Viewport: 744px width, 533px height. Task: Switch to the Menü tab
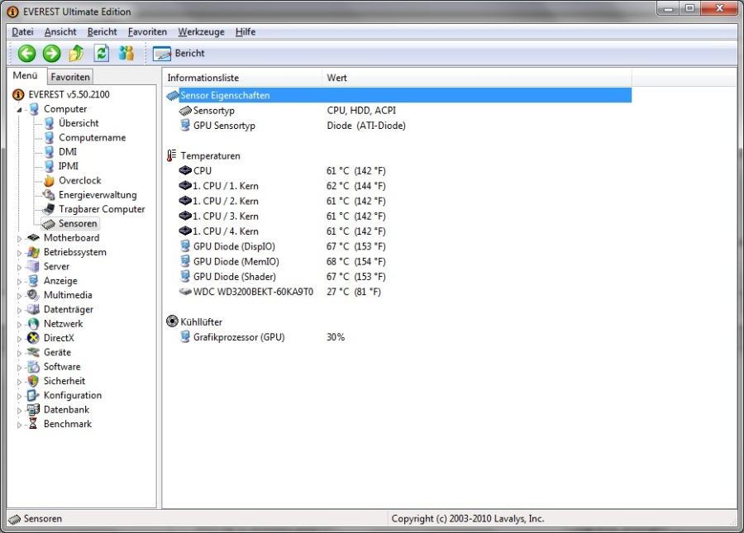click(x=25, y=76)
